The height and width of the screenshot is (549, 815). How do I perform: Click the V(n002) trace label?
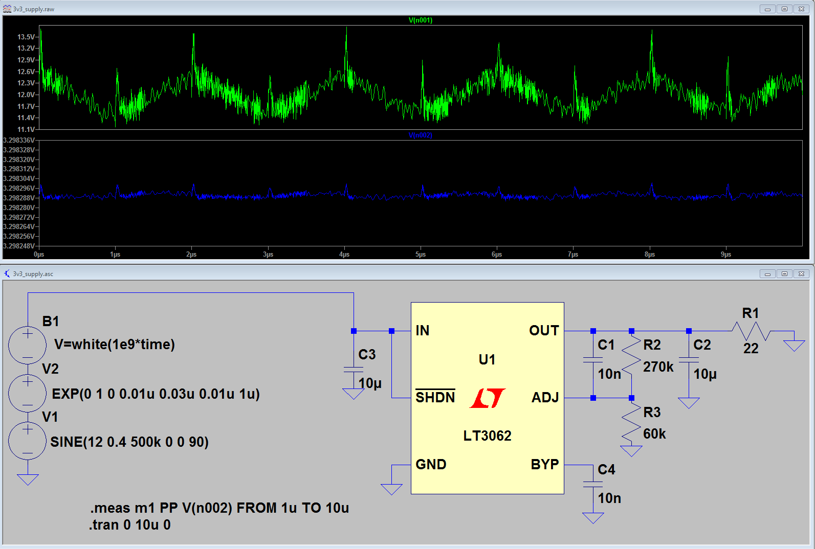tap(421, 135)
